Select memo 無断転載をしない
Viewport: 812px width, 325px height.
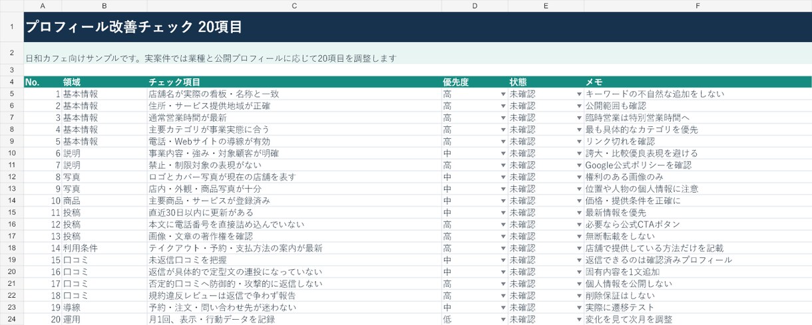(698, 237)
